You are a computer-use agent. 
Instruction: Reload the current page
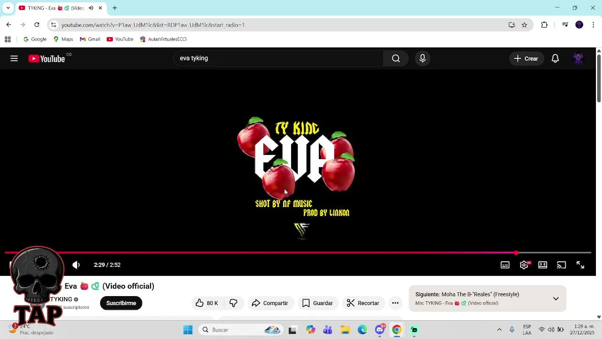(x=37, y=25)
